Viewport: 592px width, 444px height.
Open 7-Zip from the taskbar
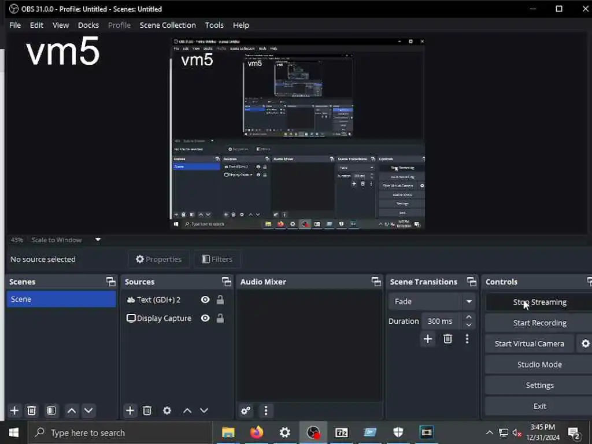341,432
